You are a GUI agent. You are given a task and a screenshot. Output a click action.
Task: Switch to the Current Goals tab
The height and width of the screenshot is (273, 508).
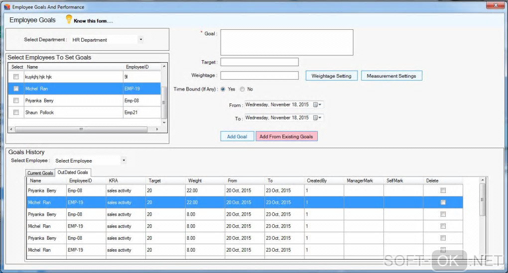[x=40, y=173]
